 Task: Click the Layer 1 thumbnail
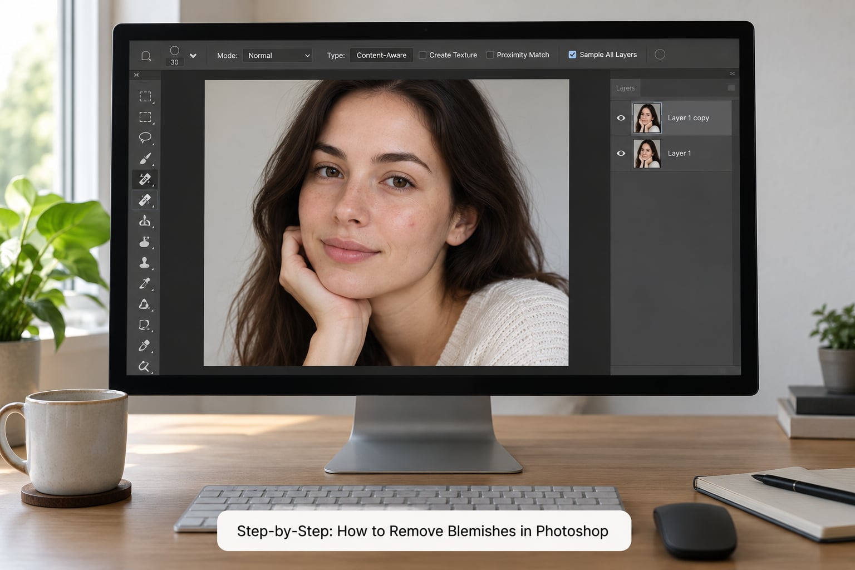click(647, 154)
